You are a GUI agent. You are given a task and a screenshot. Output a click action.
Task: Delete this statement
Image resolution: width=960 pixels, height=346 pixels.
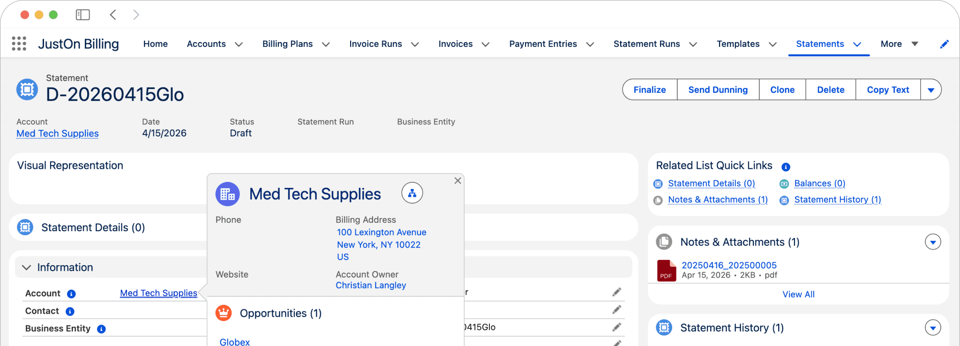[831, 90]
